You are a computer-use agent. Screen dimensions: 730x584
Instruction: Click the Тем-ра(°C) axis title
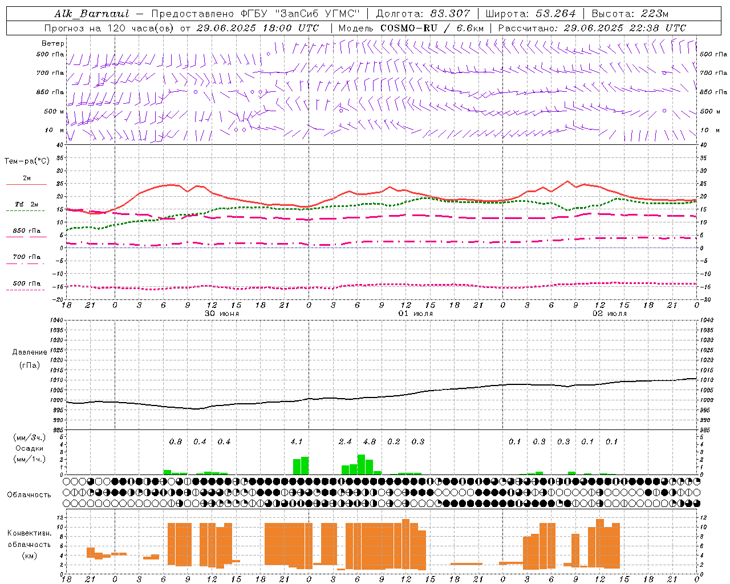27,161
